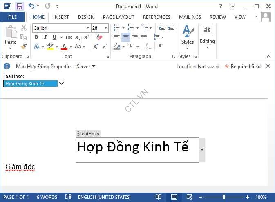The width and height of the screenshot is (275, 202).
Task: Justify paragraph text
Action: 144,37
